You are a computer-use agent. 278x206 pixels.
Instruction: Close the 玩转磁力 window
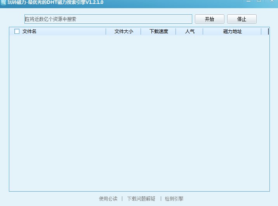(x=272, y=1)
